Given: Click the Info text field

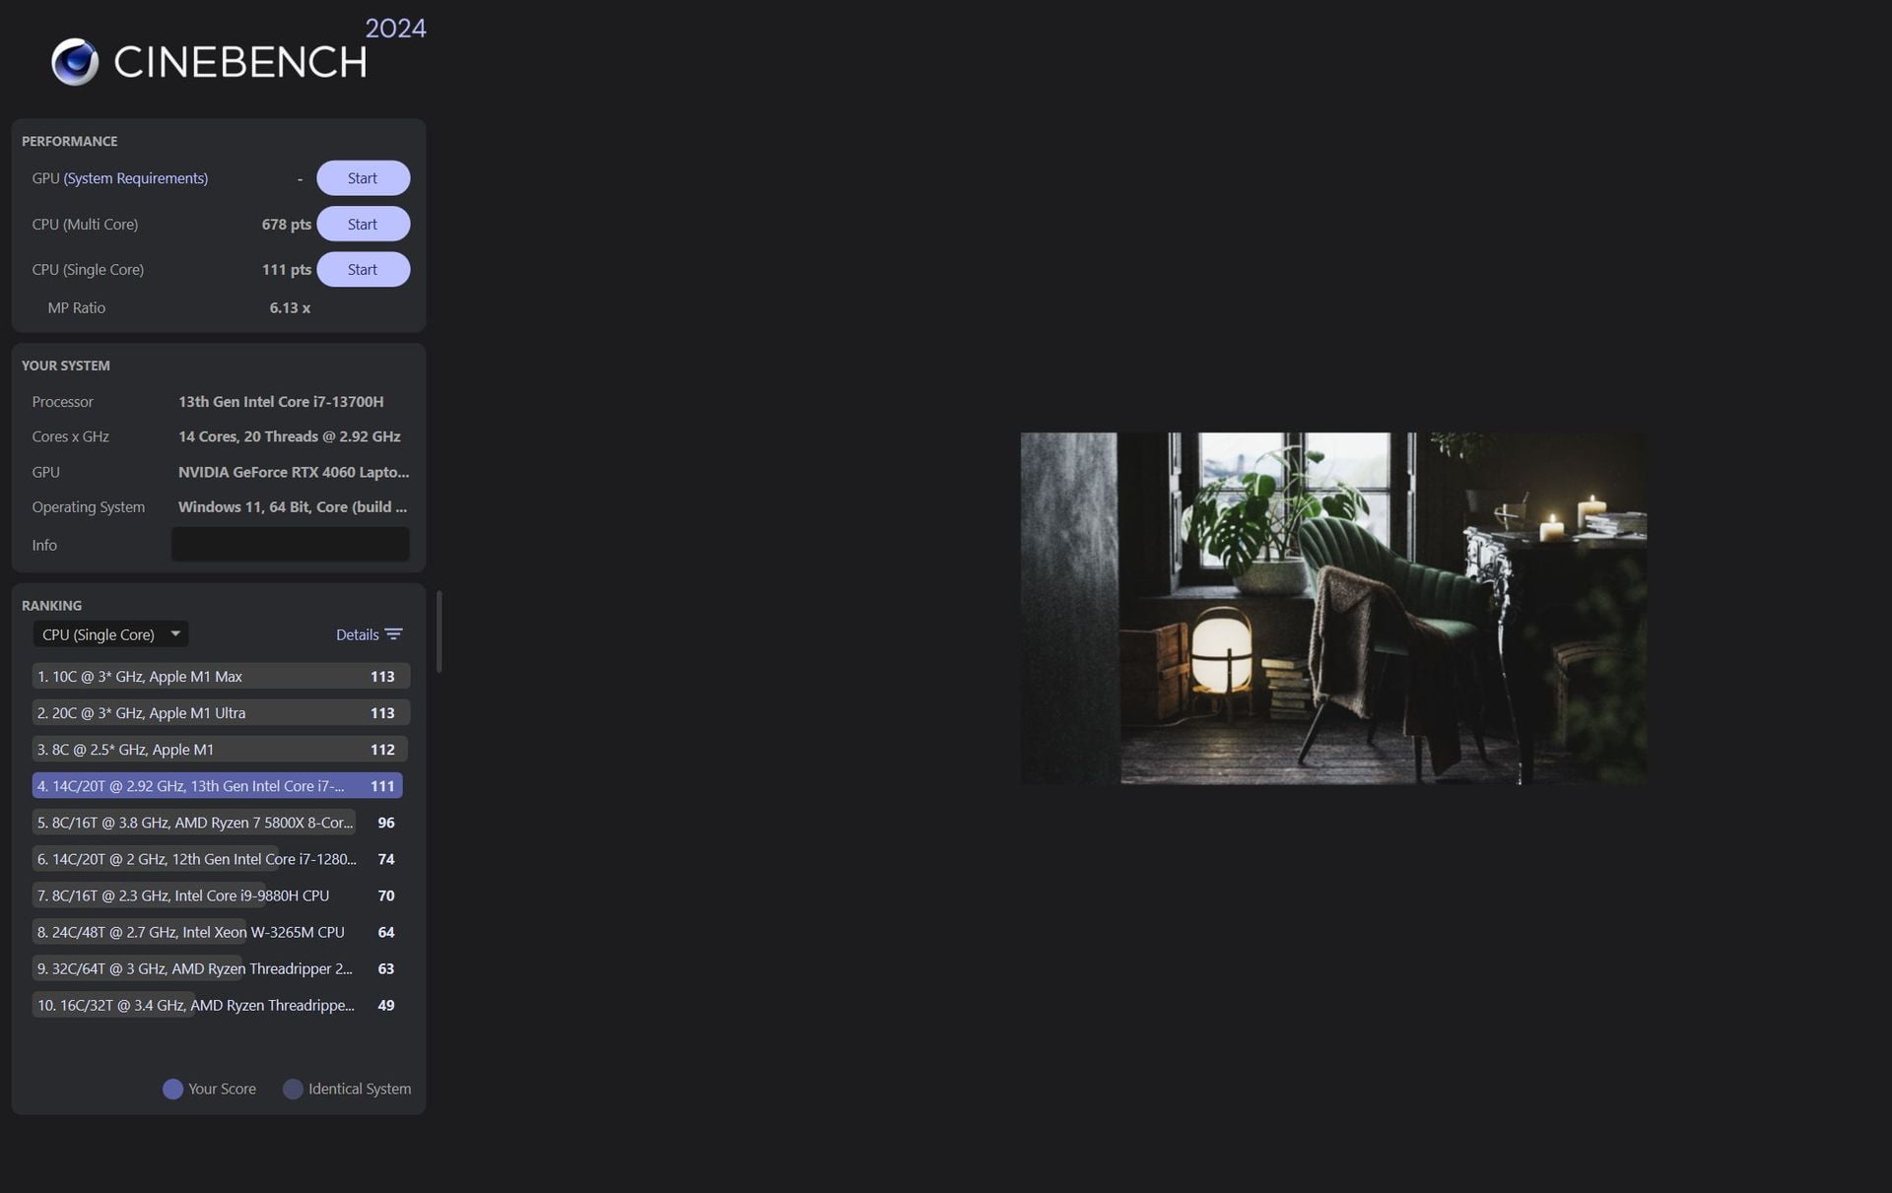Looking at the screenshot, I should pos(291,544).
